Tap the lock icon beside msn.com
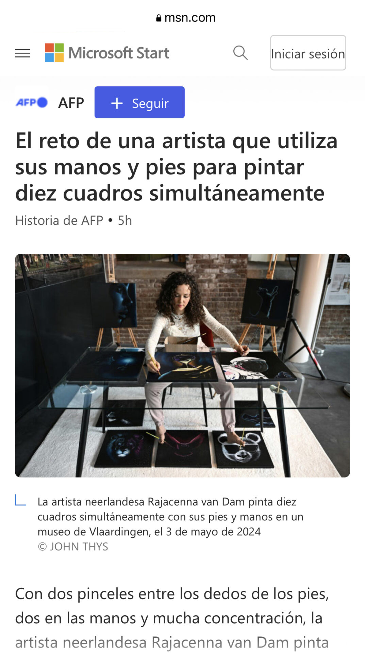The image size is (365, 653). [x=159, y=18]
